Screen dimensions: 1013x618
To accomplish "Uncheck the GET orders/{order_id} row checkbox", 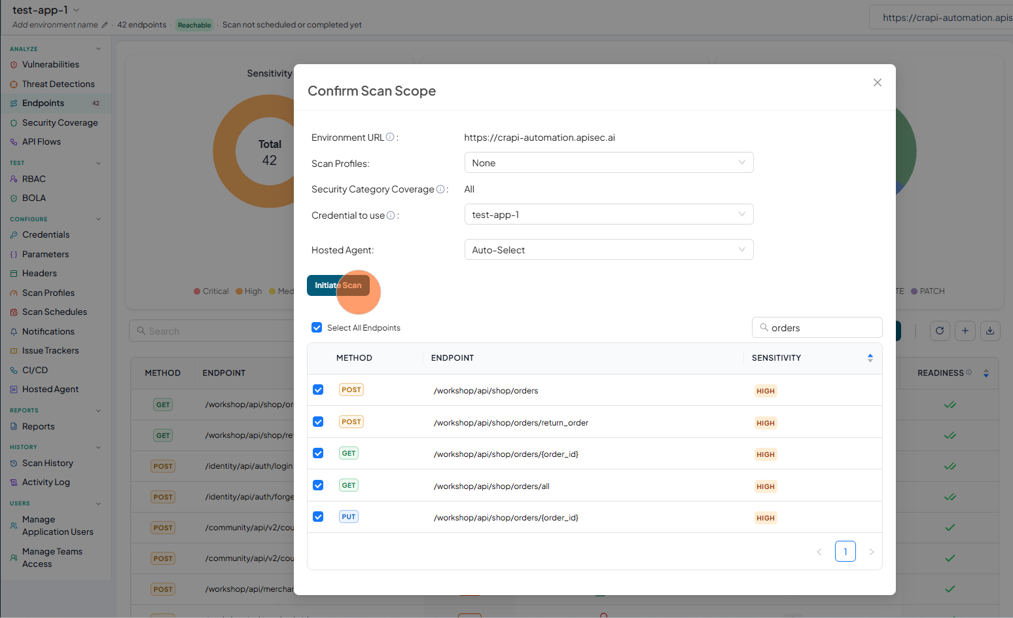I will click(318, 453).
